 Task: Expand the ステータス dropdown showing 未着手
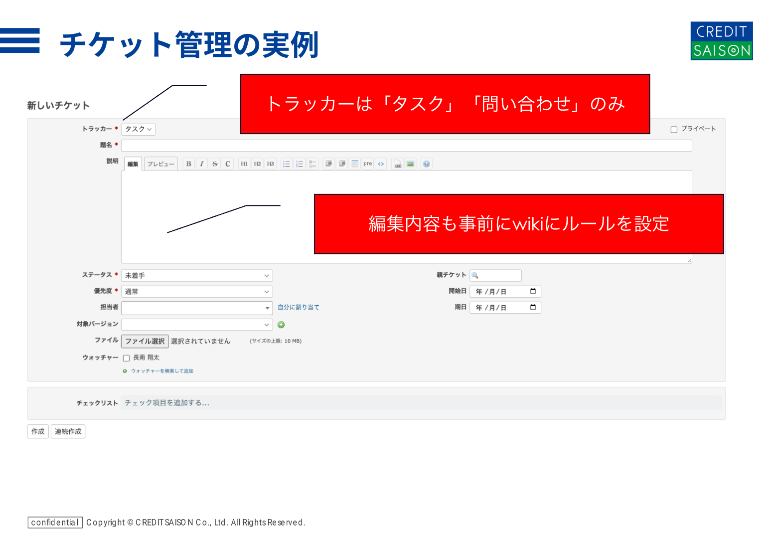point(197,276)
